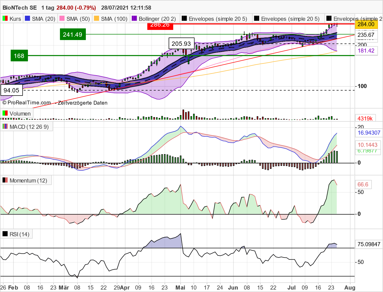
Task: Click the BioNTech SE title
Action: (x=20, y=8)
